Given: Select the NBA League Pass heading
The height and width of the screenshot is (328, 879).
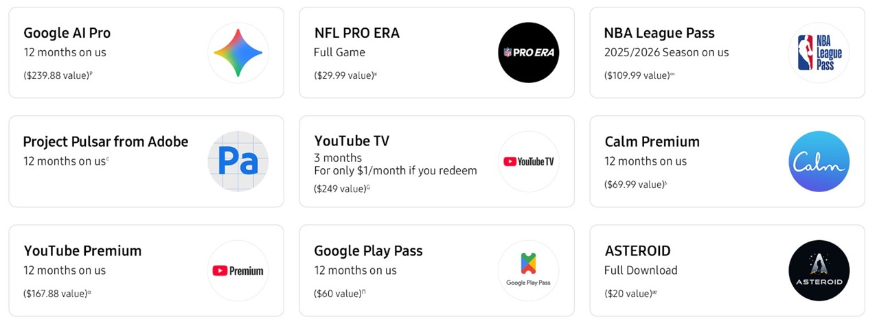Looking at the screenshot, I should point(659,33).
